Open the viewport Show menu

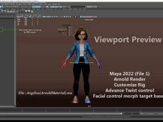click(31, 15)
